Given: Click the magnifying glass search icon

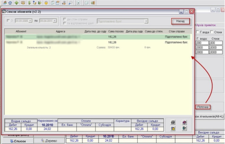Looking at the screenshot, I should coord(70,3).
